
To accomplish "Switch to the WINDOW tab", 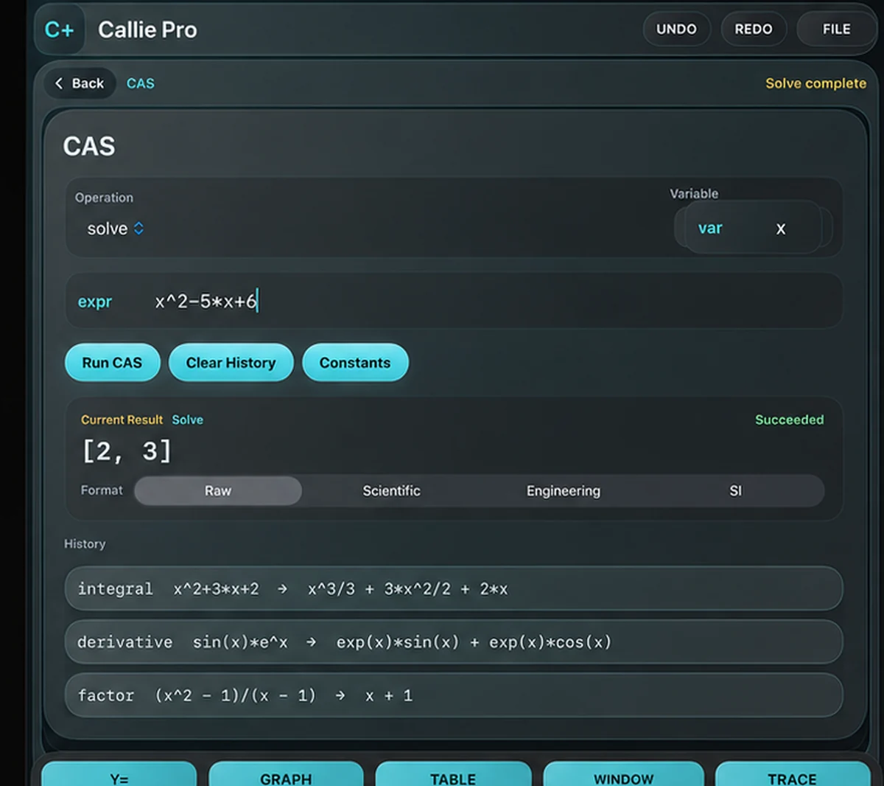I will click(623, 774).
